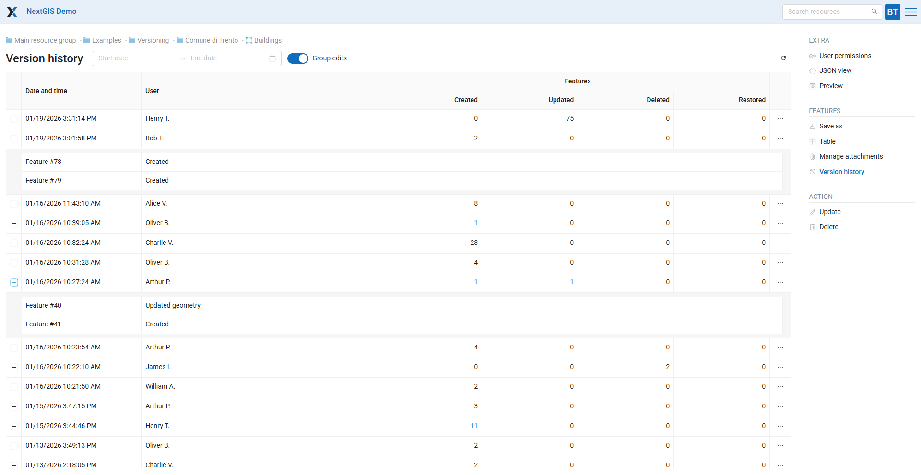Open JSON view from Extra menu
This screenshot has width=921, height=475.
click(835, 70)
